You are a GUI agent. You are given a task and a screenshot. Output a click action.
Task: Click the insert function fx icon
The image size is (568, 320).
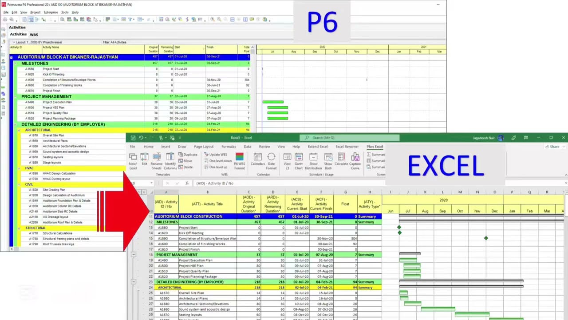pos(186,183)
